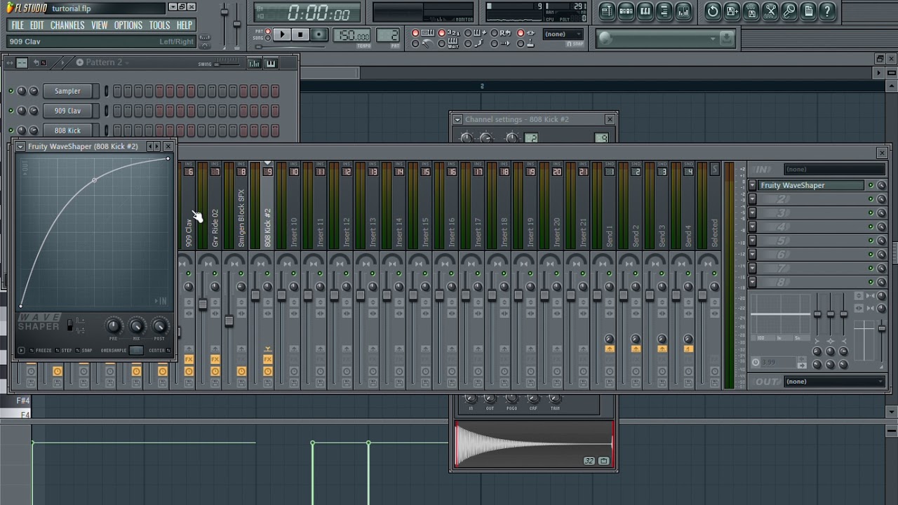Toggle the mixer view toolbar icon
The width and height of the screenshot is (898, 505).
(x=683, y=11)
